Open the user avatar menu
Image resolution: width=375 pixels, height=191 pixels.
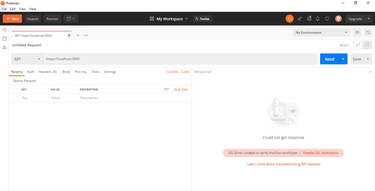pos(338,19)
